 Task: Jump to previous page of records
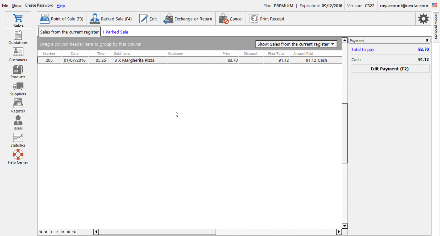click(x=46, y=232)
